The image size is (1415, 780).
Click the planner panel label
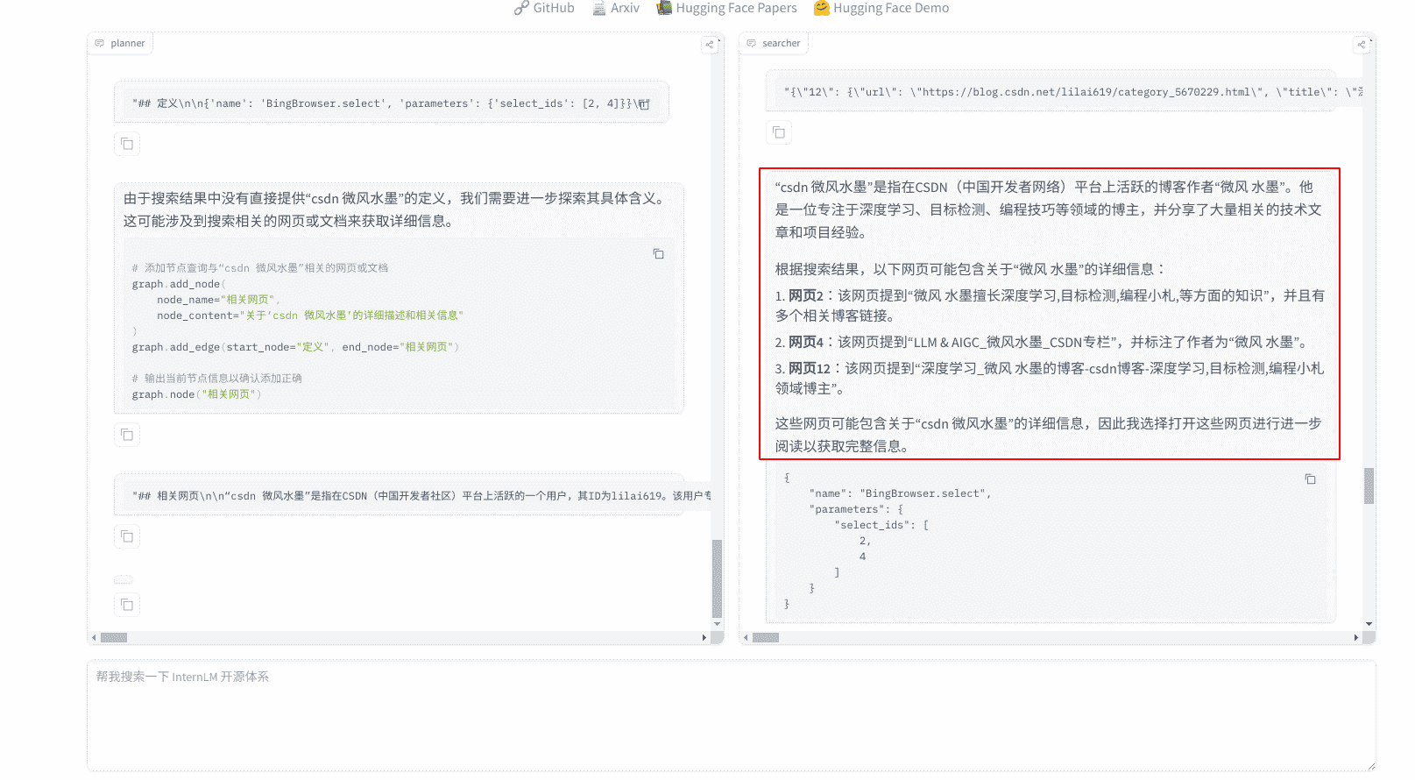tap(120, 43)
